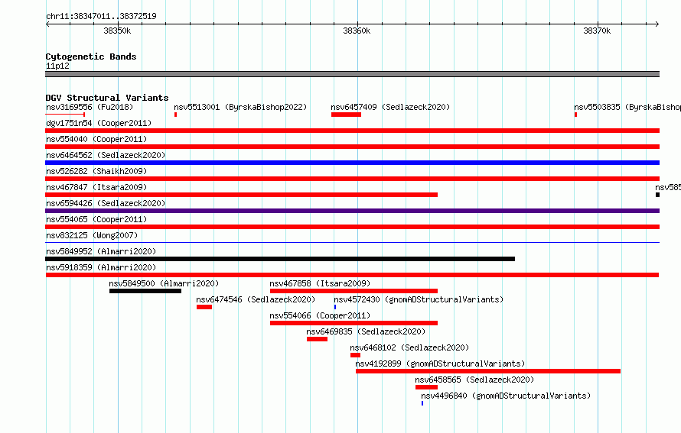Screen dimensions: 681x433
Task: Click the Cytogenetic Bands track title
Action: coord(91,57)
